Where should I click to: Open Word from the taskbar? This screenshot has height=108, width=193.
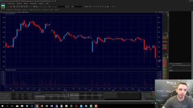[52, 106]
